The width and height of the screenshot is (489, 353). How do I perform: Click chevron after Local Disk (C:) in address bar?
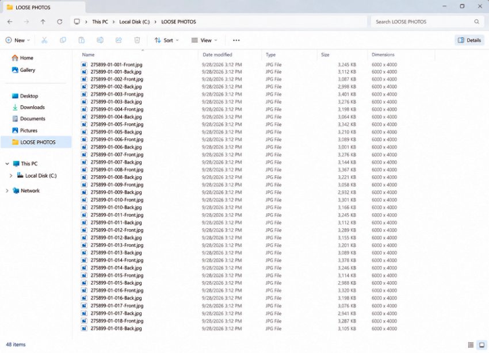155,22
